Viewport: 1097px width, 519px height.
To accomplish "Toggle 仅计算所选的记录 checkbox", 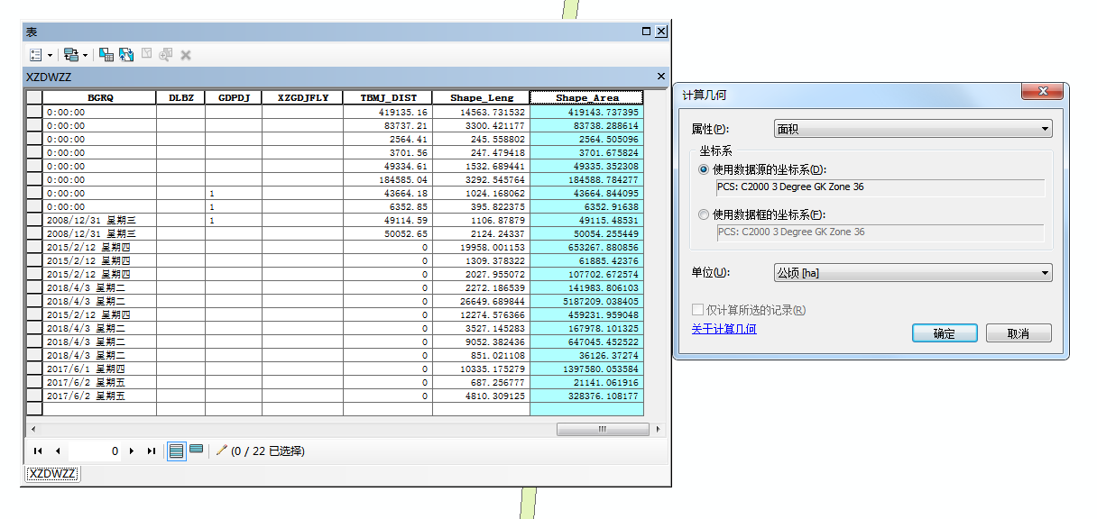I will 698,310.
